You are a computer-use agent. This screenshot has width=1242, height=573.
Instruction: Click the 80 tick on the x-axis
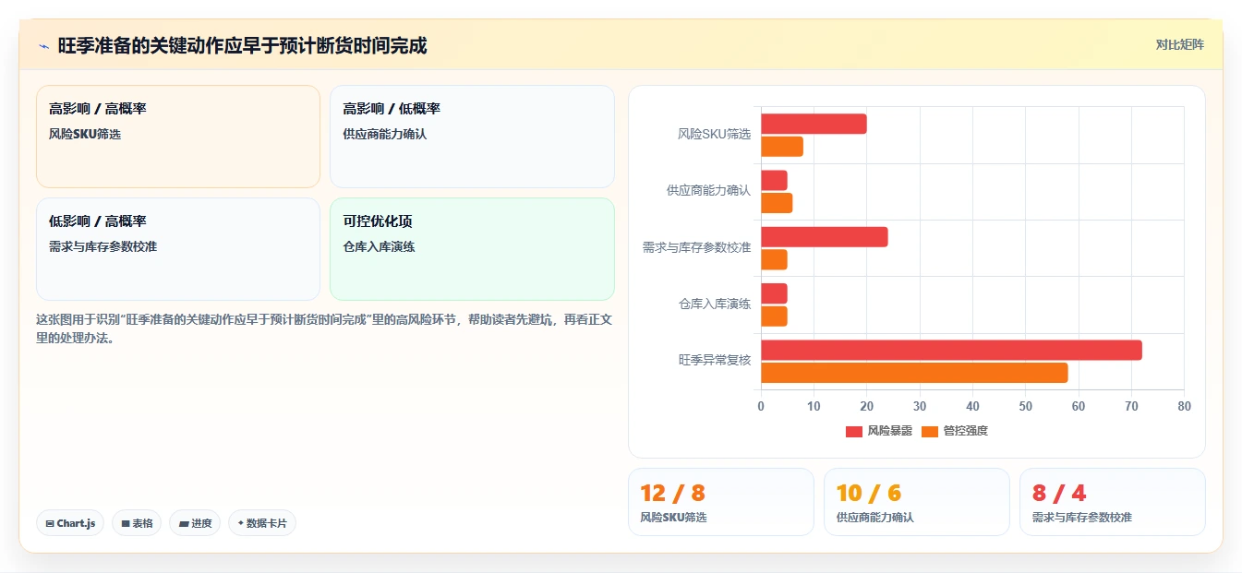click(1185, 406)
